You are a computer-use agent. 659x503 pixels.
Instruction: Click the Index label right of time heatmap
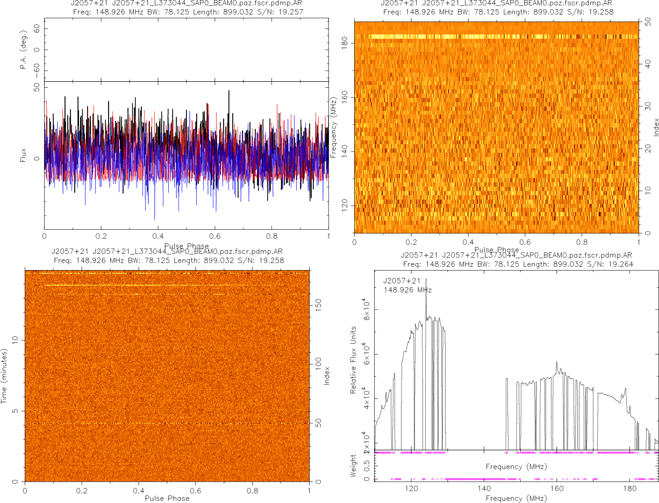coord(326,375)
